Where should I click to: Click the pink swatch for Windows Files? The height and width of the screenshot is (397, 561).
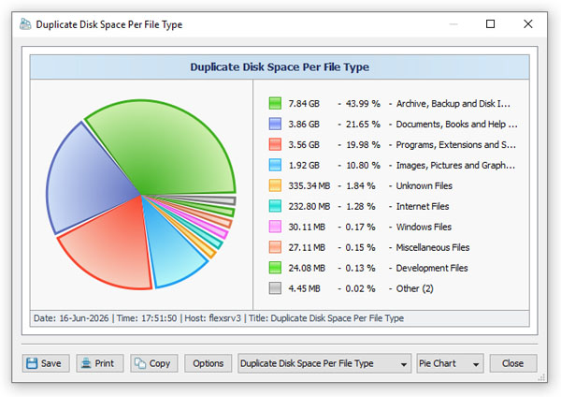tap(275, 227)
